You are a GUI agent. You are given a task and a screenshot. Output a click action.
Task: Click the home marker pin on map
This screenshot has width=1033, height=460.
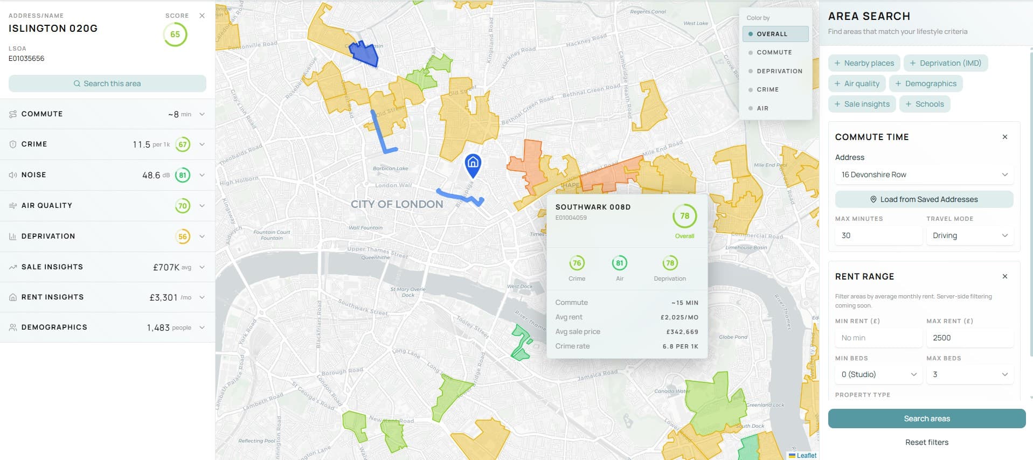coord(473,163)
